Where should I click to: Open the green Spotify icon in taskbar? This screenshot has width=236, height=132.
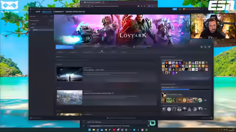(x=146, y=130)
